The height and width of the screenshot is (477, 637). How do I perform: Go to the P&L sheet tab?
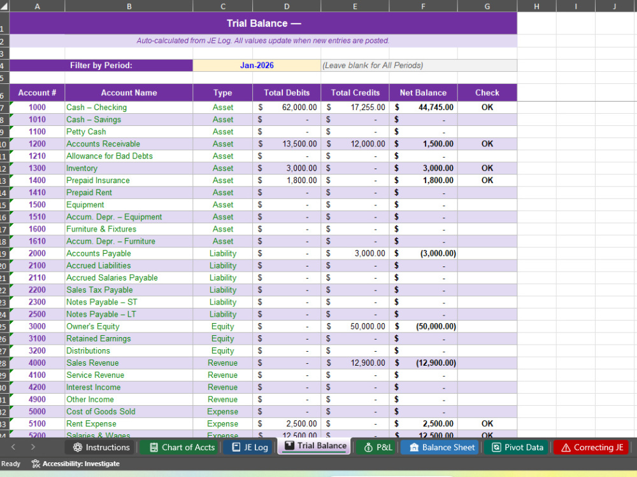(377, 447)
